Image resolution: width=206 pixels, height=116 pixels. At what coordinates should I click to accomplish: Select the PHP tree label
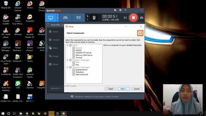(77, 62)
